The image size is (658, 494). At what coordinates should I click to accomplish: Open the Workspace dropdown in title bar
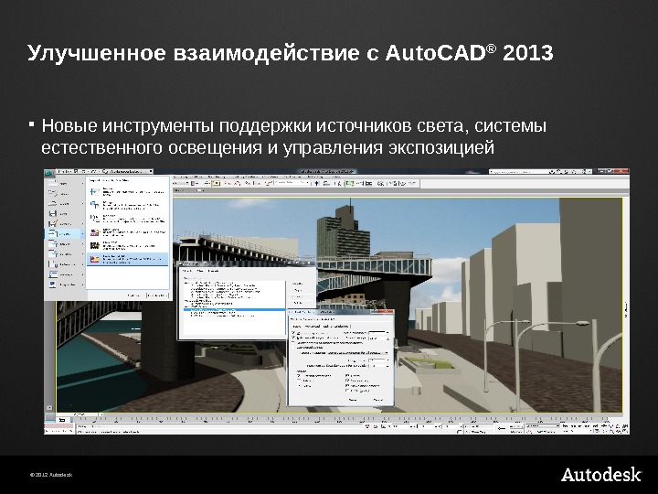coord(131,171)
